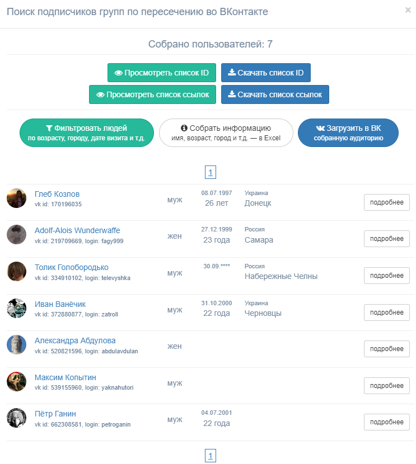Click Adolf-Alois Wunderwaffe's avatar picture

pyautogui.click(x=16, y=235)
